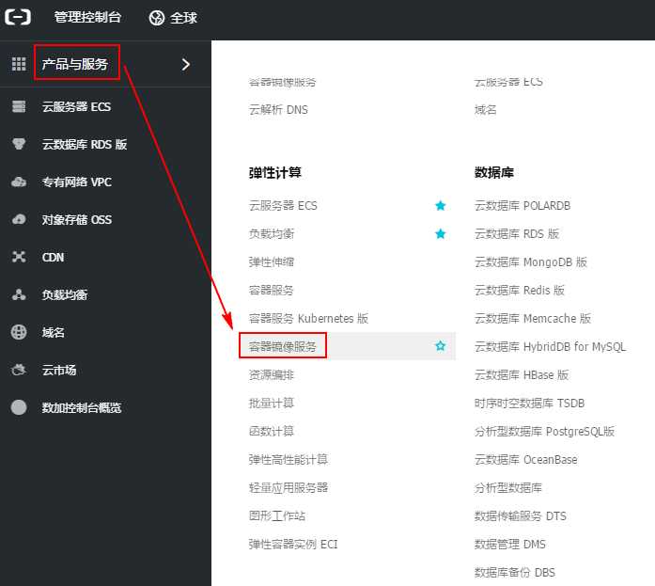Open the 弹性高性能计算 link
655x586 pixels.
(x=289, y=459)
